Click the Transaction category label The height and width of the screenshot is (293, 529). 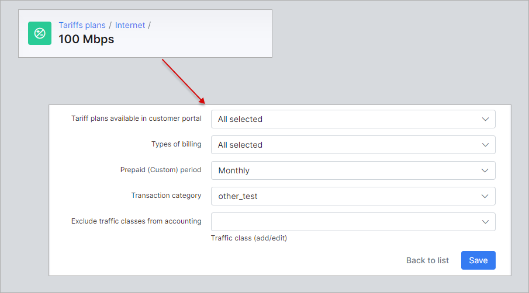pyautogui.click(x=166, y=196)
